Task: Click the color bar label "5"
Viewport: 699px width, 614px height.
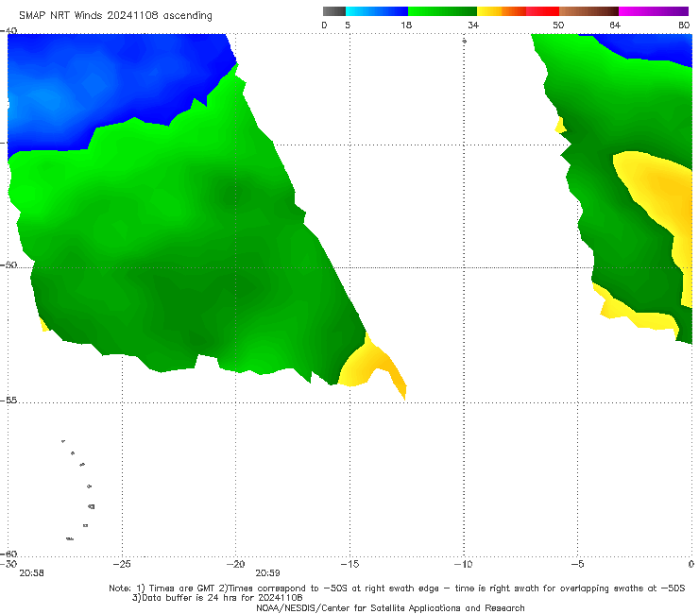Action: pyautogui.click(x=348, y=26)
